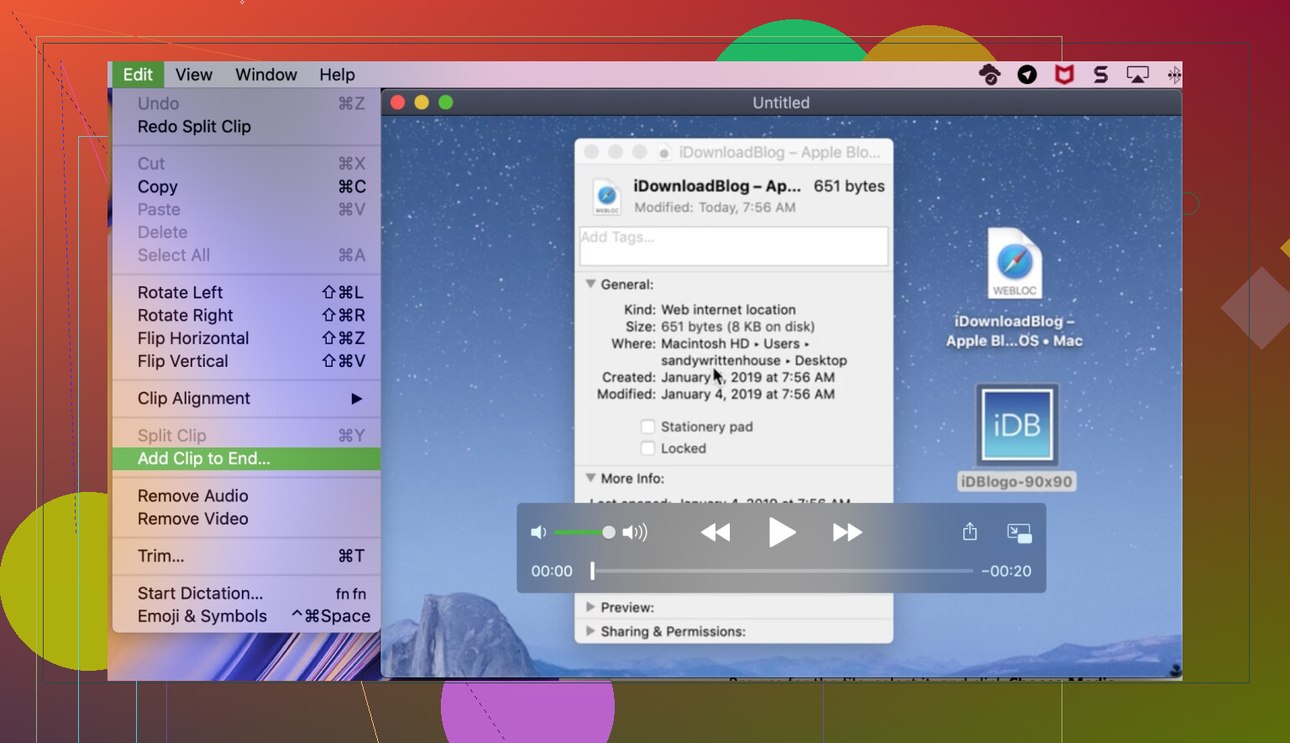The image size is (1290, 743).
Task: Choose Add Clip to End menu item
Action: pyautogui.click(x=204, y=458)
